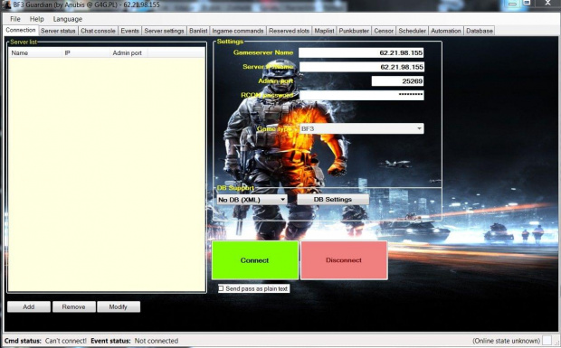This screenshot has width=561, height=348.
Task: Open the Help menu
Action: click(36, 19)
